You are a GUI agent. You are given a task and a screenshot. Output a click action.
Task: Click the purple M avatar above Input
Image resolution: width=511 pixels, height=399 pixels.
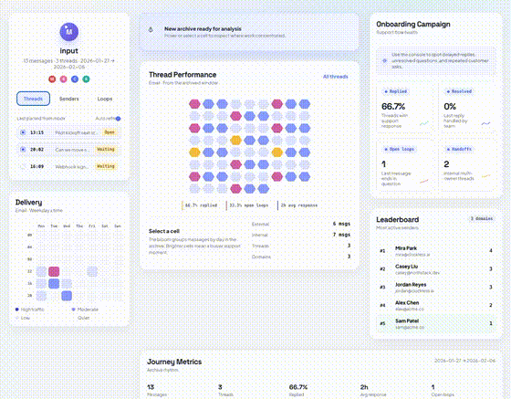(69, 32)
